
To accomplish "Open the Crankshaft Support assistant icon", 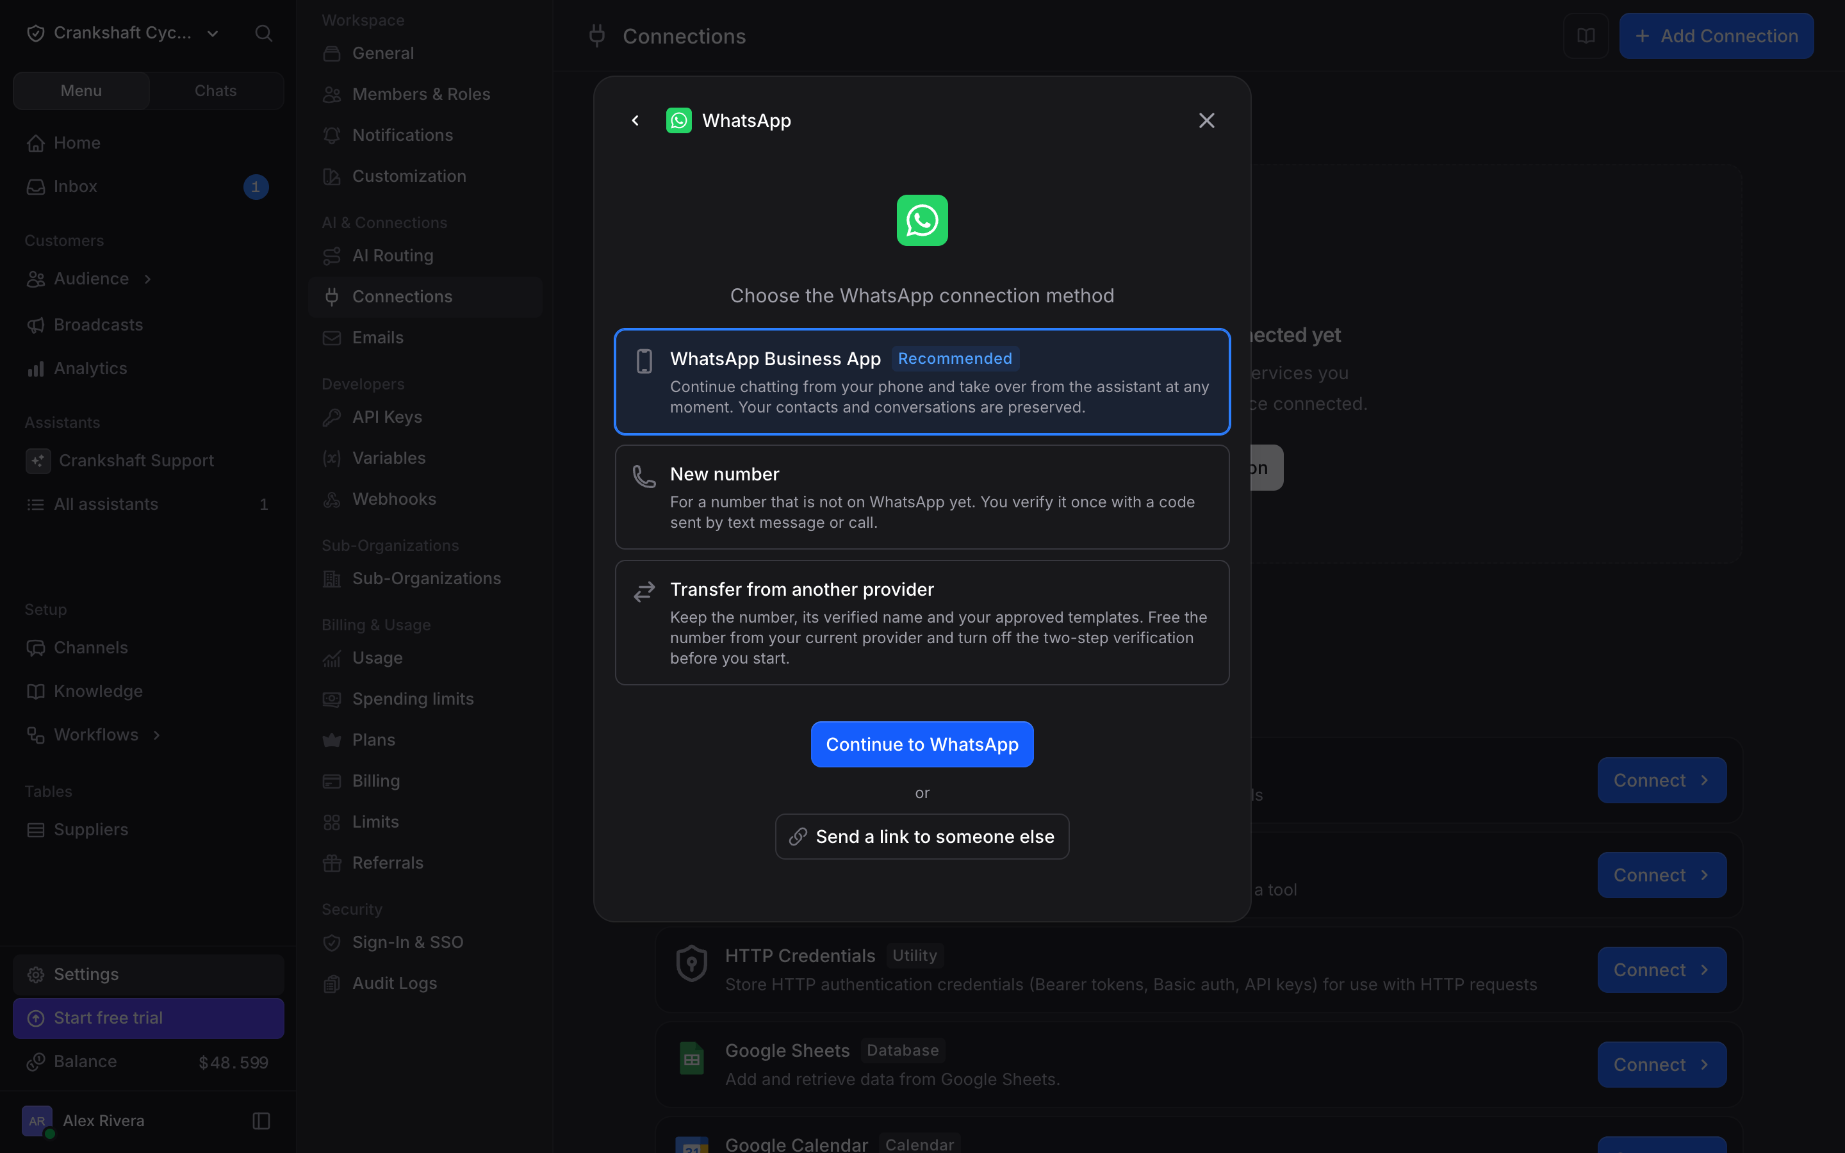I will pyautogui.click(x=38, y=461).
